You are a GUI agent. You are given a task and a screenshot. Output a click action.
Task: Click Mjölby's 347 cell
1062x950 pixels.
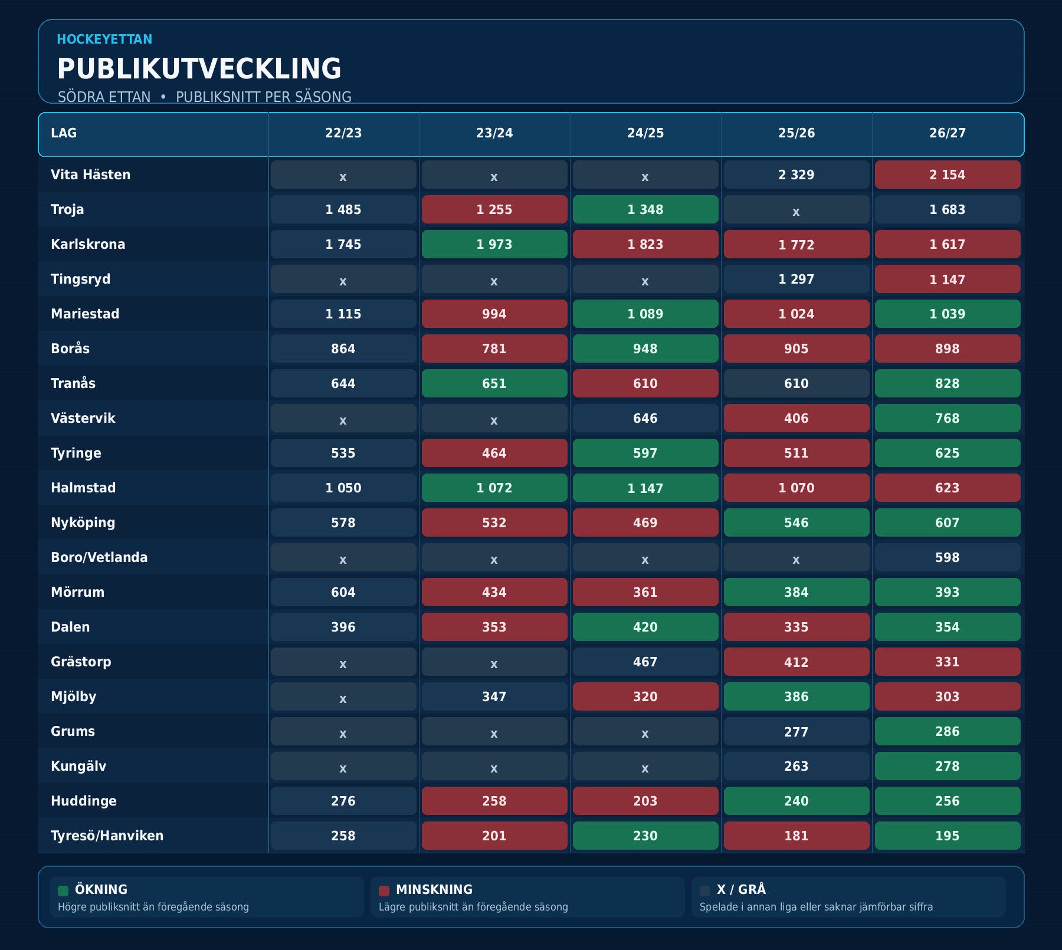click(x=494, y=696)
